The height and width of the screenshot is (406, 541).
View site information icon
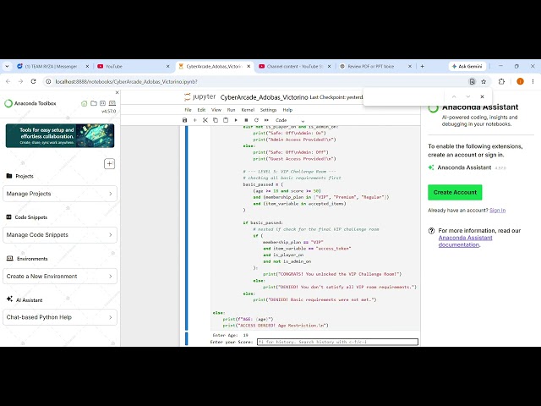tap(48, 81)
